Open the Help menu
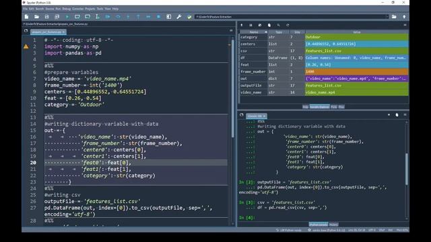431x242 pixels. coord(115,9)
